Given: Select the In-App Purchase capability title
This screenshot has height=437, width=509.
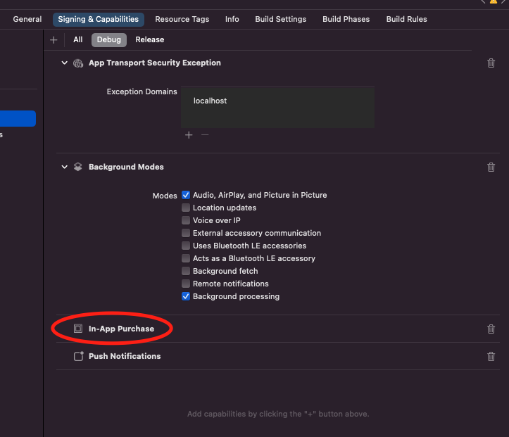Looking at the screenshot, I should coord(121,329).
